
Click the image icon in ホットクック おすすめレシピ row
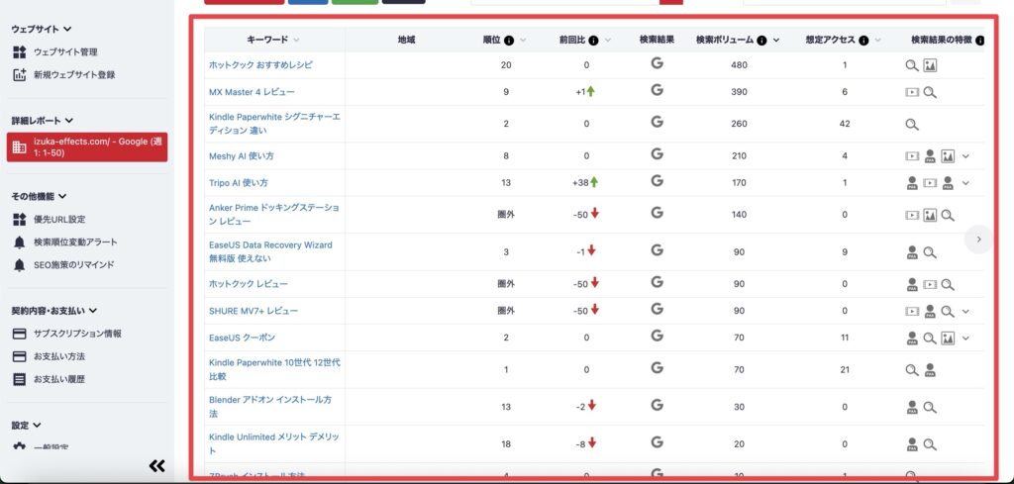pos(930,65)
